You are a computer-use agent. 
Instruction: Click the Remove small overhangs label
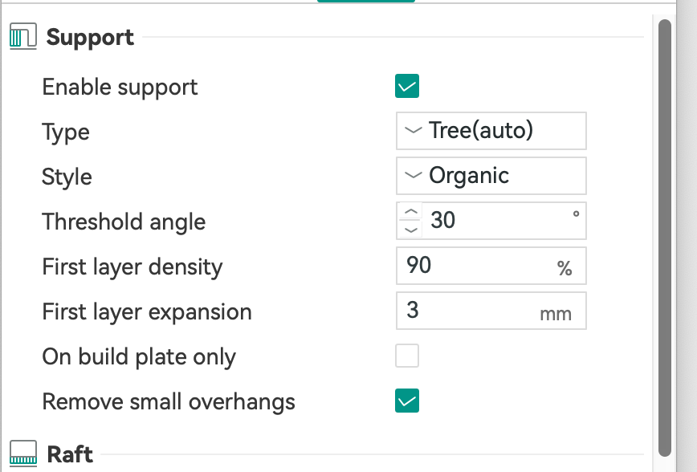169,401
